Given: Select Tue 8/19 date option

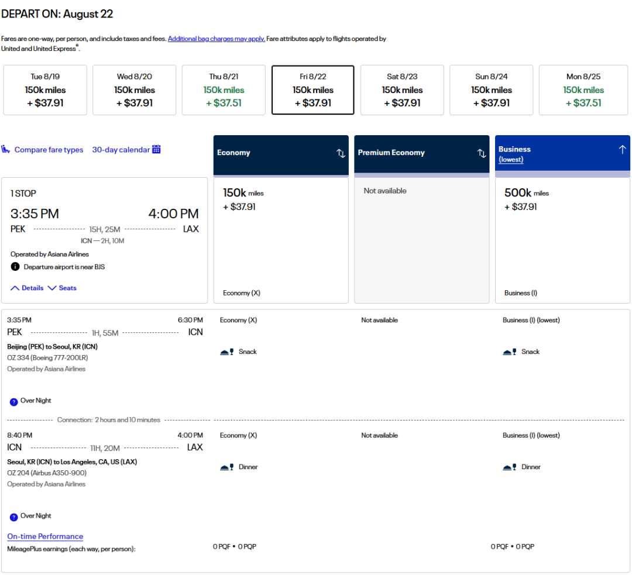Looking at the screenshot, I should click(x=45, y=90).
